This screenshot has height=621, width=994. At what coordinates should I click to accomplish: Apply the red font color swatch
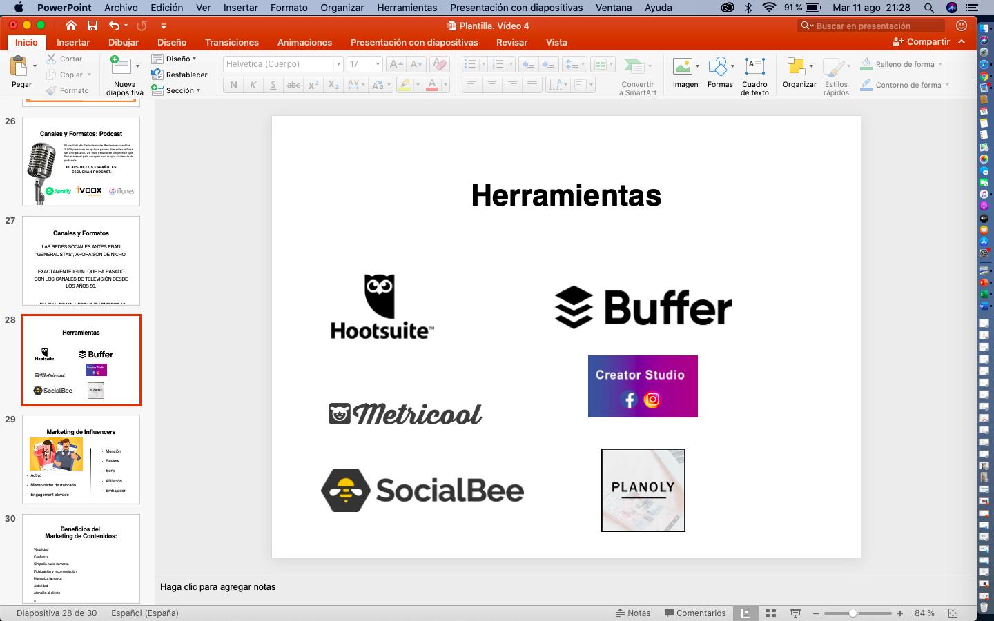(x=432, y=85)
